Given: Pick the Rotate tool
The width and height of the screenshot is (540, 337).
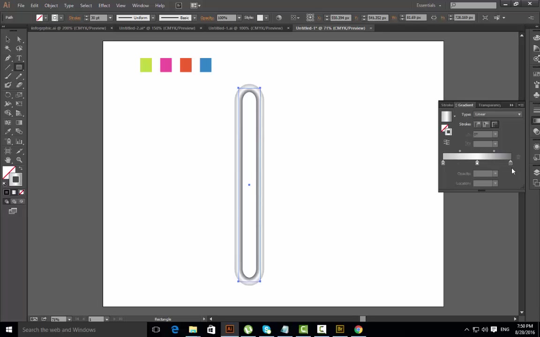Looking at the screenshot, I should point(7,95).
